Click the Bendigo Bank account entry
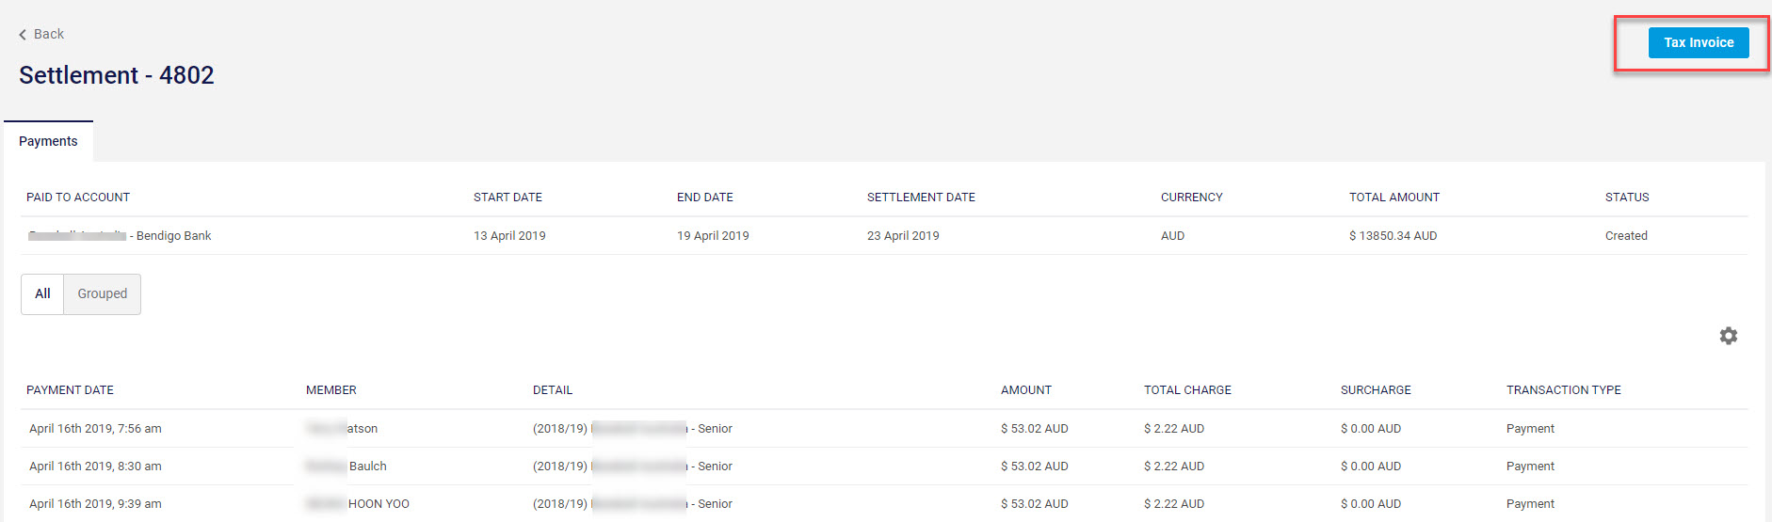The width and height of the screenshot is (1772, 522). (x=173, y=236)
